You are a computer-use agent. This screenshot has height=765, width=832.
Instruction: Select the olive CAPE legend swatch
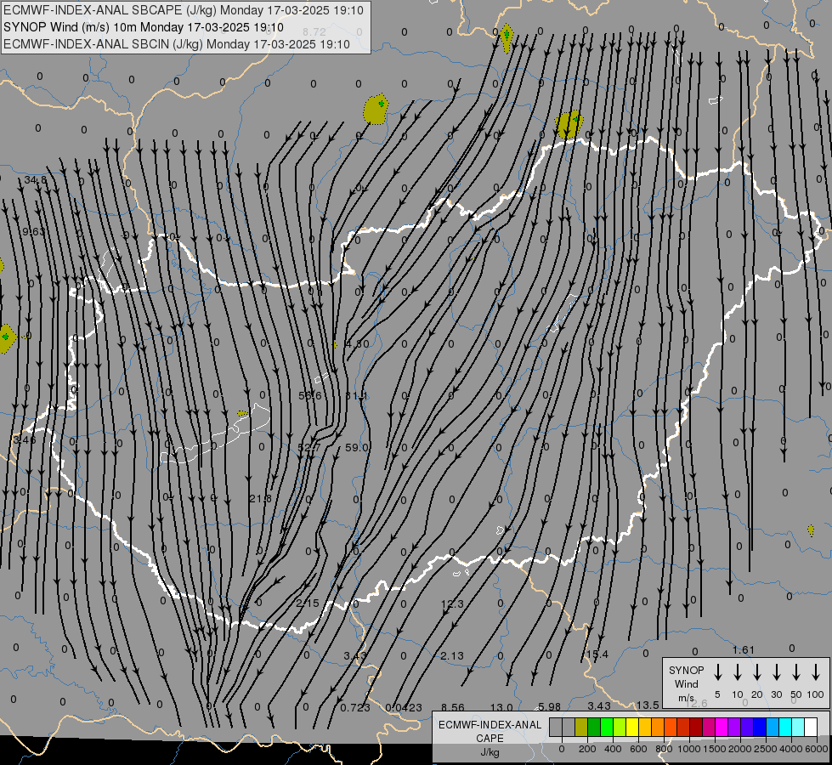click(581, 727)
